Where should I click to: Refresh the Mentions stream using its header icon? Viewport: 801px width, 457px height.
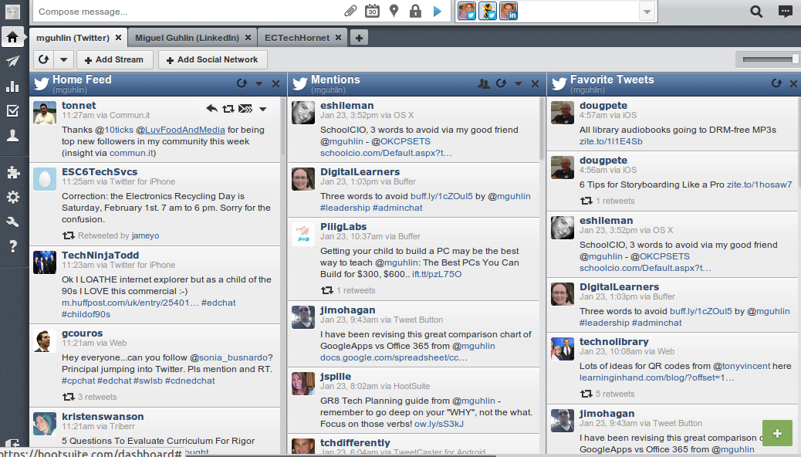click(501, 83)
